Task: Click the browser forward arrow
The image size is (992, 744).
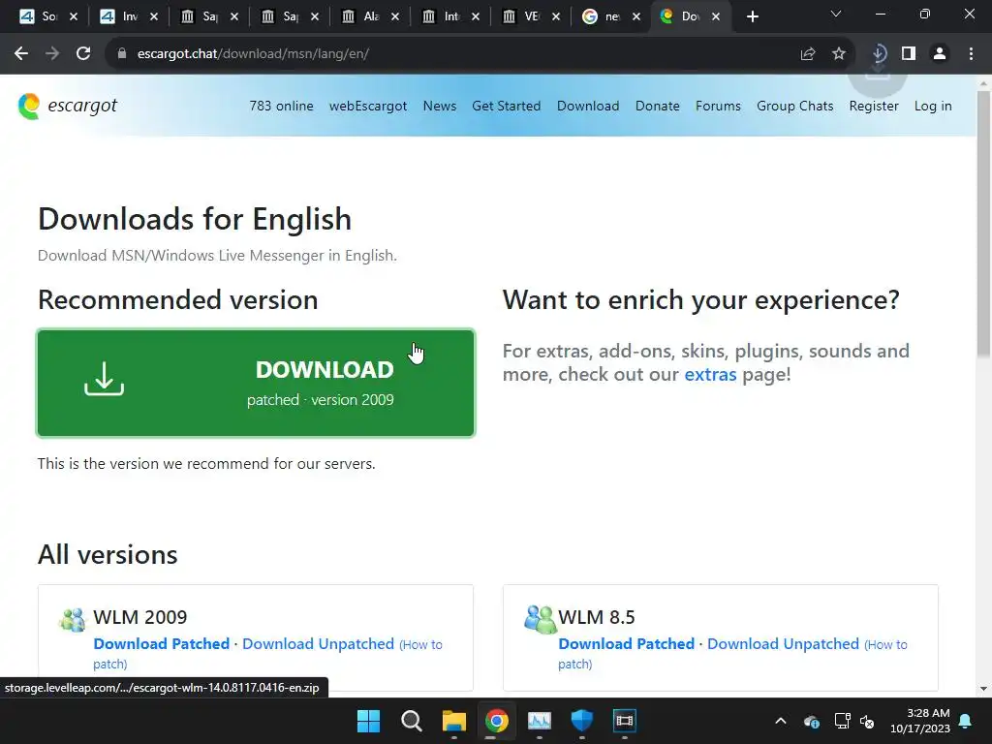Action: point(52,54)
